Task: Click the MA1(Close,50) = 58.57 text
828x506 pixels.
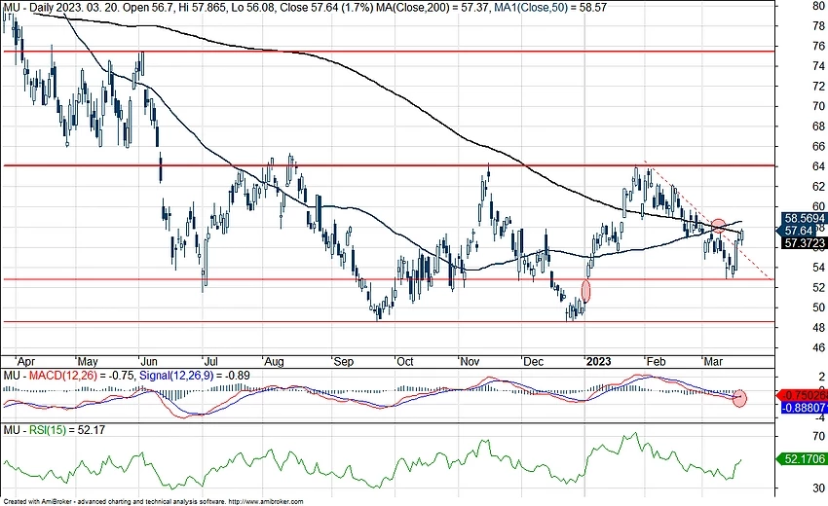Action: pyautogui.click(x=550, y=8)
